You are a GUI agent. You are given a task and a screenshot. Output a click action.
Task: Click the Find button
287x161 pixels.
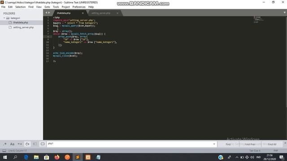[228, 144]
